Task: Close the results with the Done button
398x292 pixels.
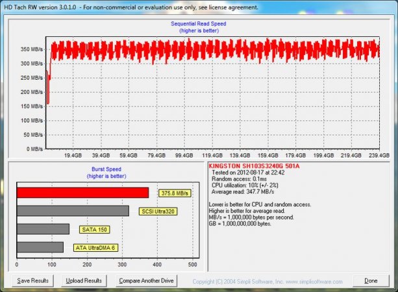Action: [371, 281]
